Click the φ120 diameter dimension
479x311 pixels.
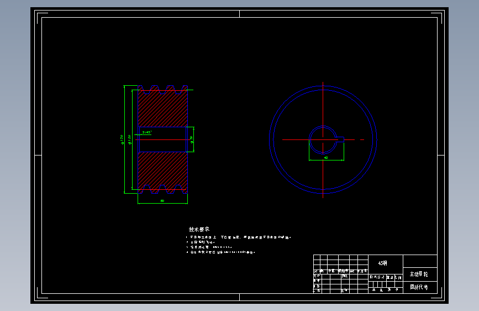pos(129,139)
